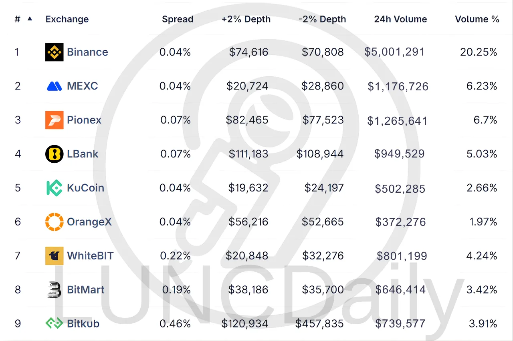The image size is (513, 341).
Task: Click the MEXC logo icon
Action: tap(54, 86)
